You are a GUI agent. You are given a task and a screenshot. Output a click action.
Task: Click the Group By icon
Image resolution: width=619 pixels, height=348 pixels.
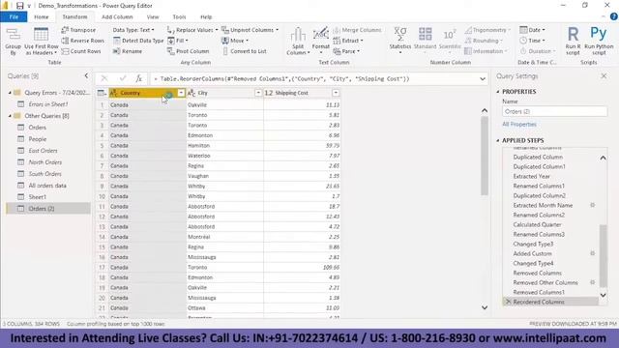(13, 41)
